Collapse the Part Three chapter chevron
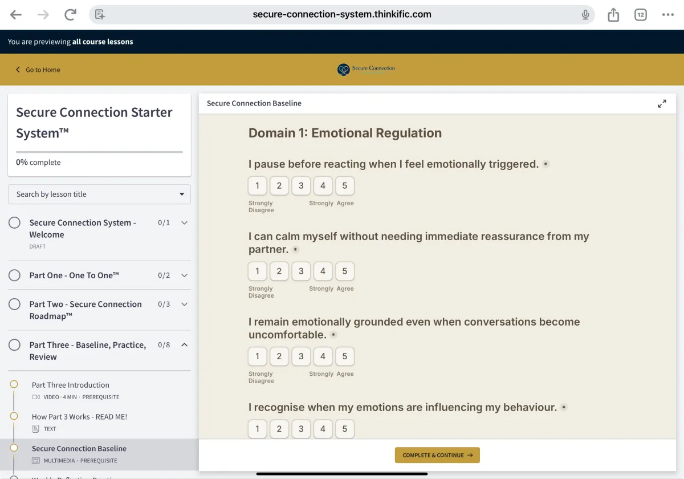Screen dimensions: 684x479 [x=184, y=345]
